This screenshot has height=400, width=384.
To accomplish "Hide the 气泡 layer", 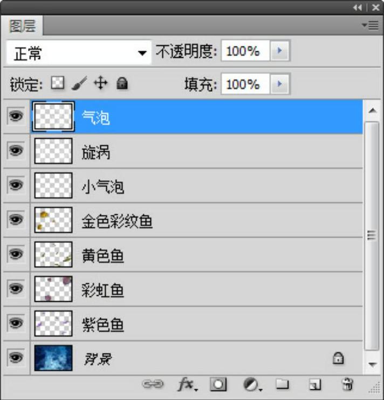I will pyautogui.click(x=16, y=116).
